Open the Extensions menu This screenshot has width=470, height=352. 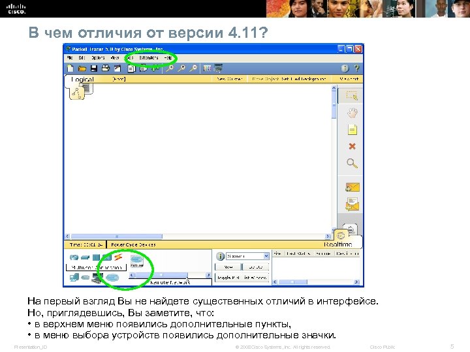point(149,58)
